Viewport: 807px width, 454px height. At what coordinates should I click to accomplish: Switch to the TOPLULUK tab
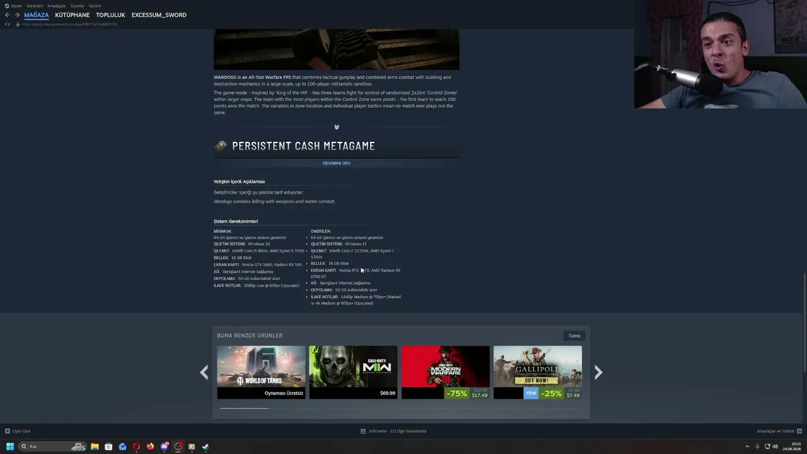(x=110, y=15)
